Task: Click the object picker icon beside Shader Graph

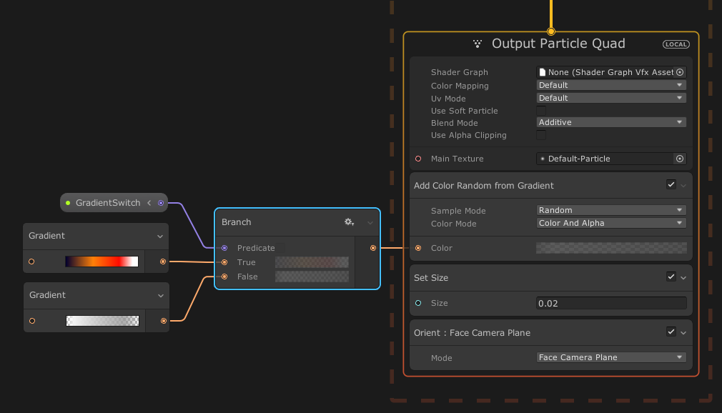Action: click(680, 71)
